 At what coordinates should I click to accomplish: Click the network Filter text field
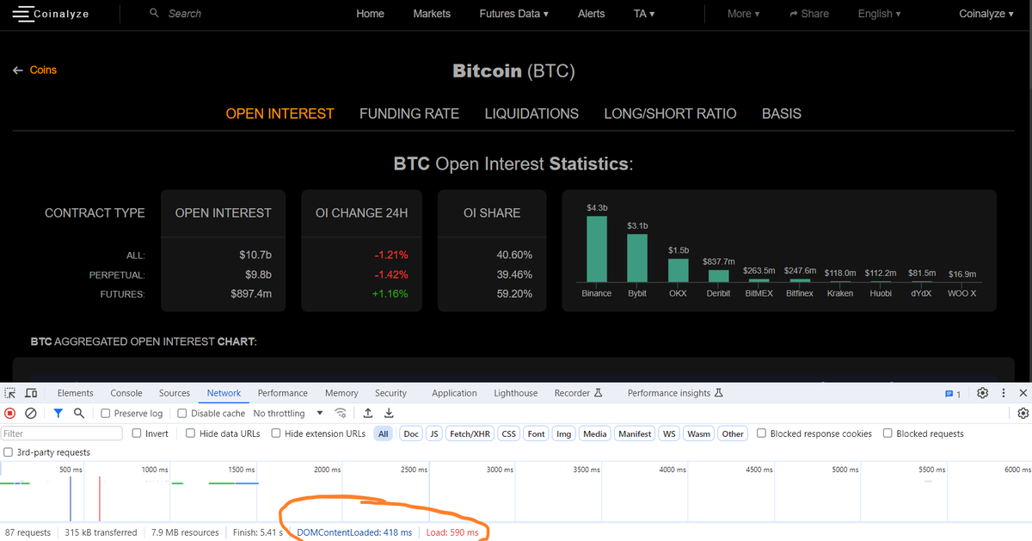point(62,433)
